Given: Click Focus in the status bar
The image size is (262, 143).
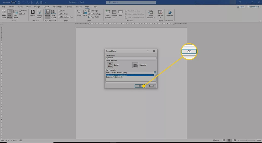Looking at the screenshot, I should [216, 140].
